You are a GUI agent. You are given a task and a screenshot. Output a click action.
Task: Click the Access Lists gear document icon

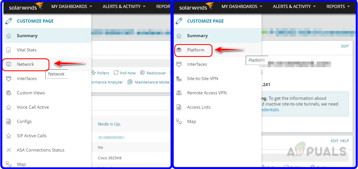pyautogui.click(x=179, y=107)
